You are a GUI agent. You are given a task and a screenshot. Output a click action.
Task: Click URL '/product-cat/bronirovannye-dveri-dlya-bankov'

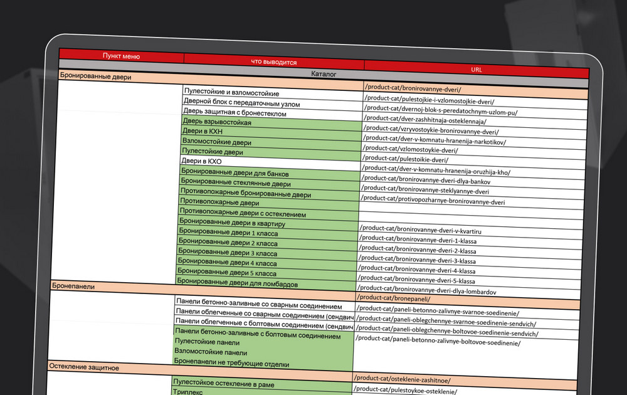[426, 179]
